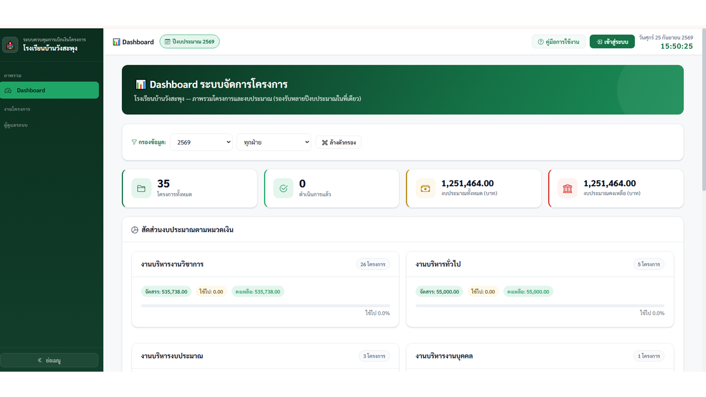Click the Dashboard gauge icon in sidebar
This screenshot has height=397, width=706.
[x=8, y=90]
